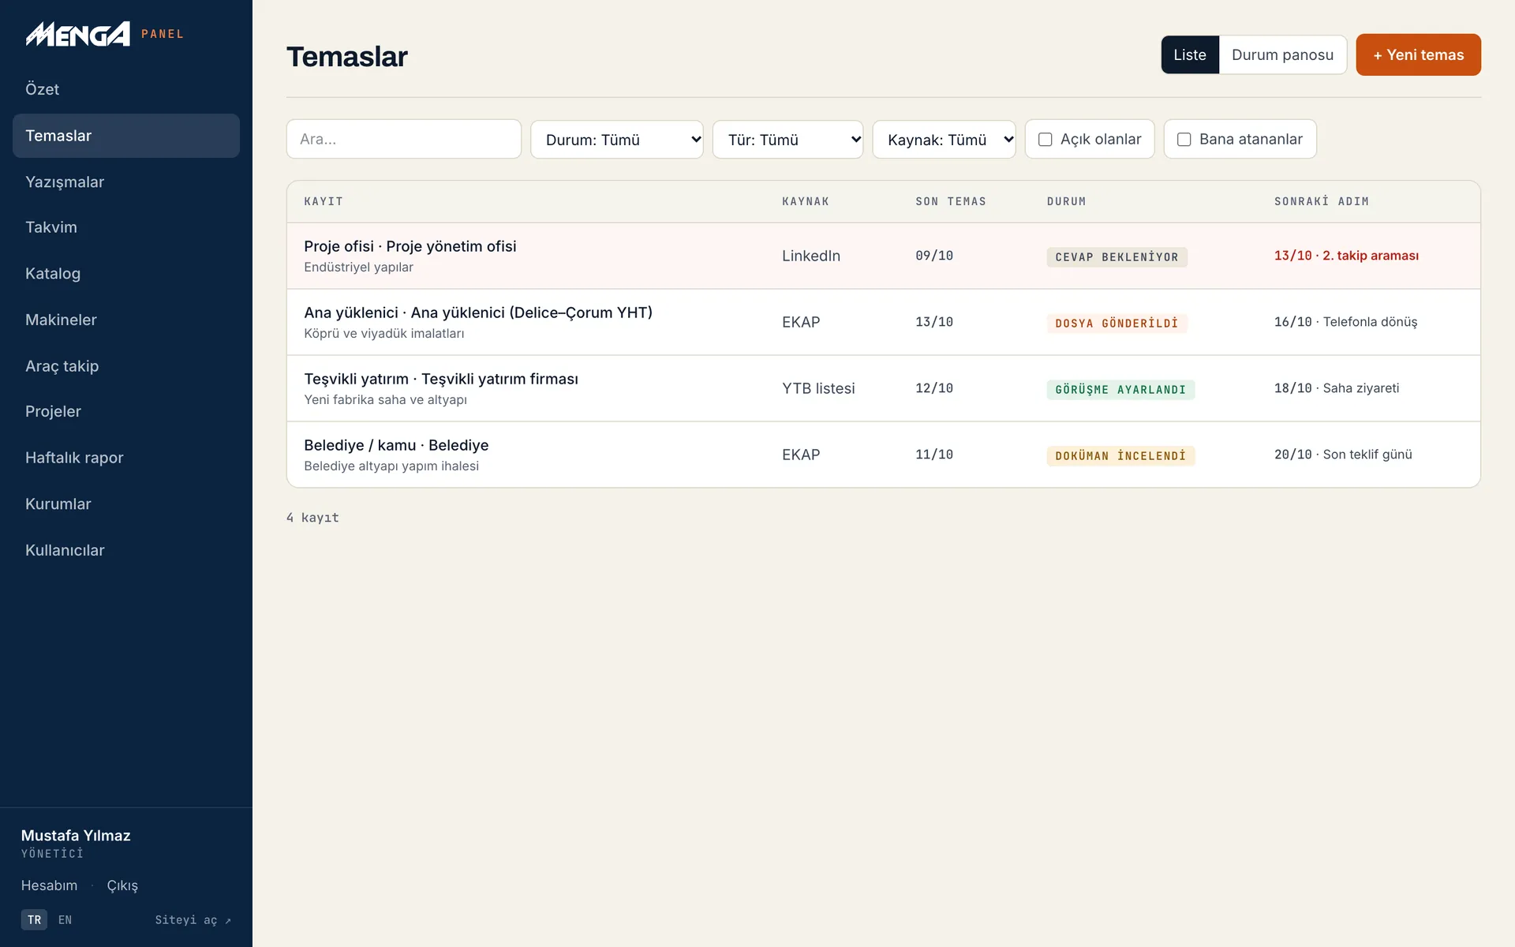Click the DOSYA GÖNDERİLDİ status badge

pos(1117,324)
